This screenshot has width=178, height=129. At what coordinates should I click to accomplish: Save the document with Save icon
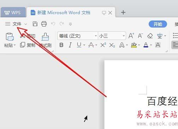tap(35, 24)
